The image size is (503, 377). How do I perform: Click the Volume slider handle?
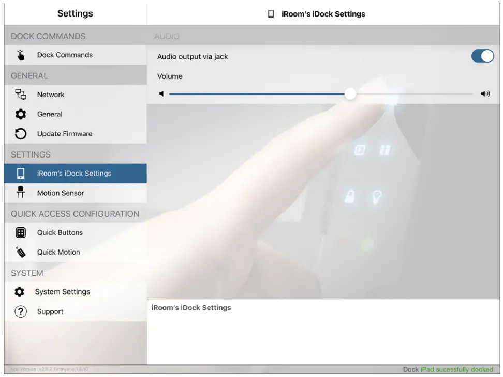351,93
